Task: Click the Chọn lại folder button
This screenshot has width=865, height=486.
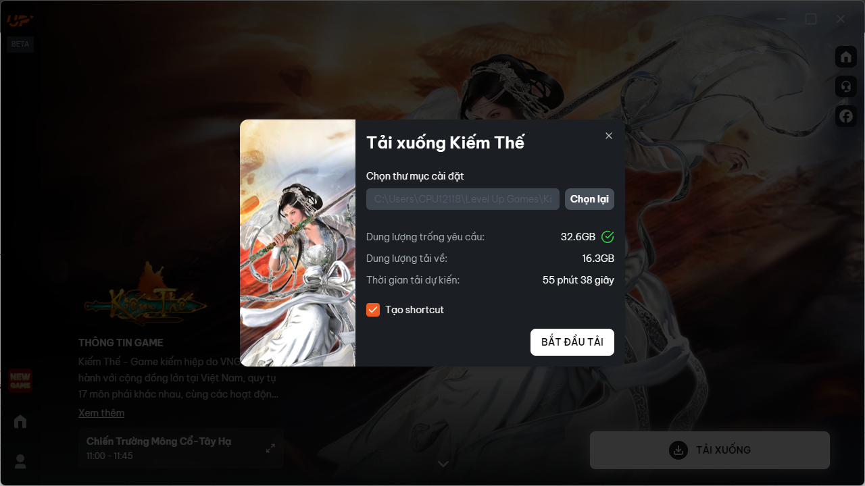Action: 589,199
